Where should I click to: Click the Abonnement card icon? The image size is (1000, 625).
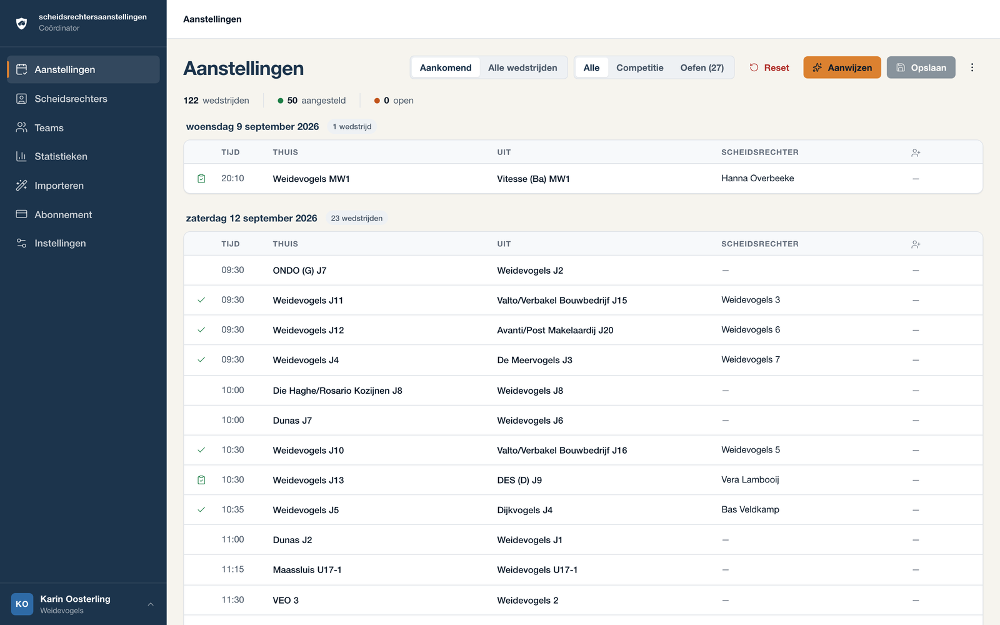coord(21,214)
